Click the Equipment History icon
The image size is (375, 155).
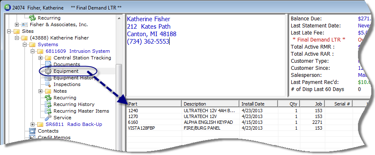pos(48,78)
